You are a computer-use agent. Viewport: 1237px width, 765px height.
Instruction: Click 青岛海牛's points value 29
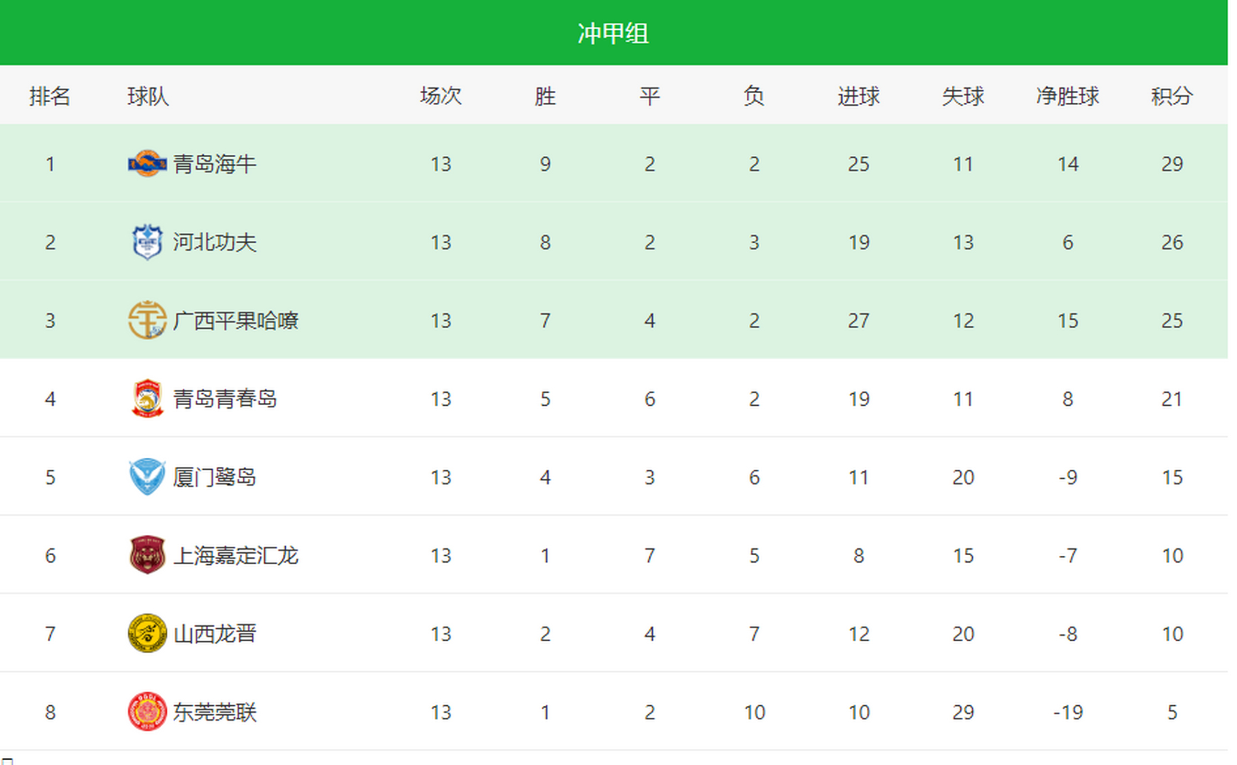[x=1172, y=164]
